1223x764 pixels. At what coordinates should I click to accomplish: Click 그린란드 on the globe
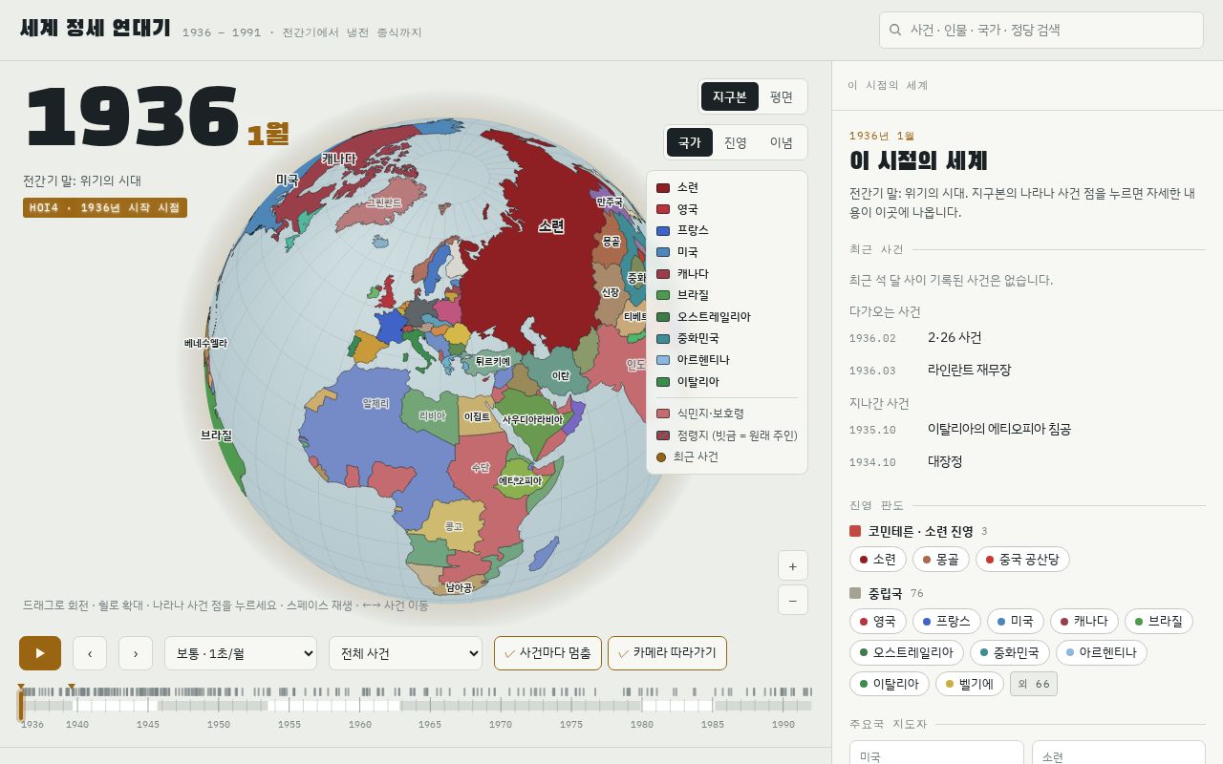(x=384, y=203)
